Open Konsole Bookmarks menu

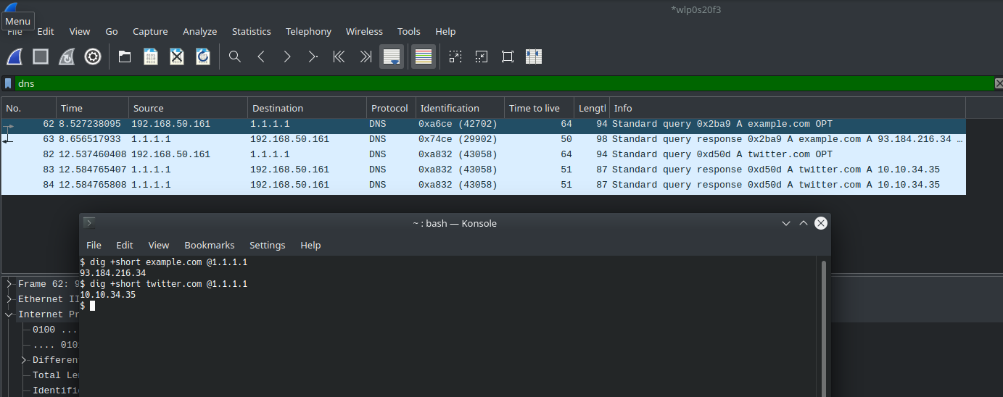210,245
